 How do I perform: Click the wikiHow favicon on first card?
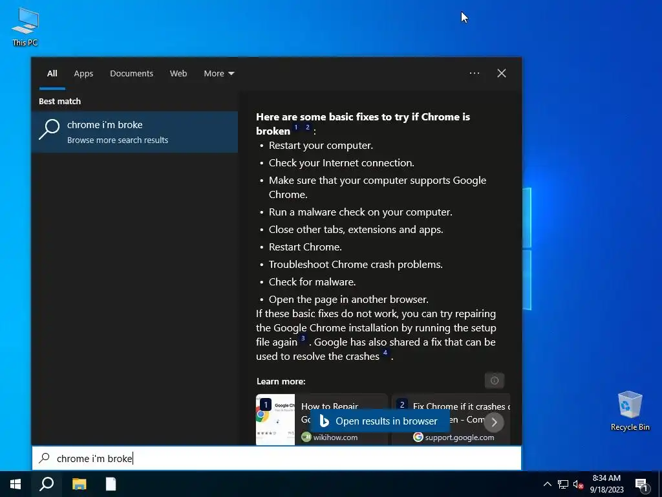tap(306, 437)
